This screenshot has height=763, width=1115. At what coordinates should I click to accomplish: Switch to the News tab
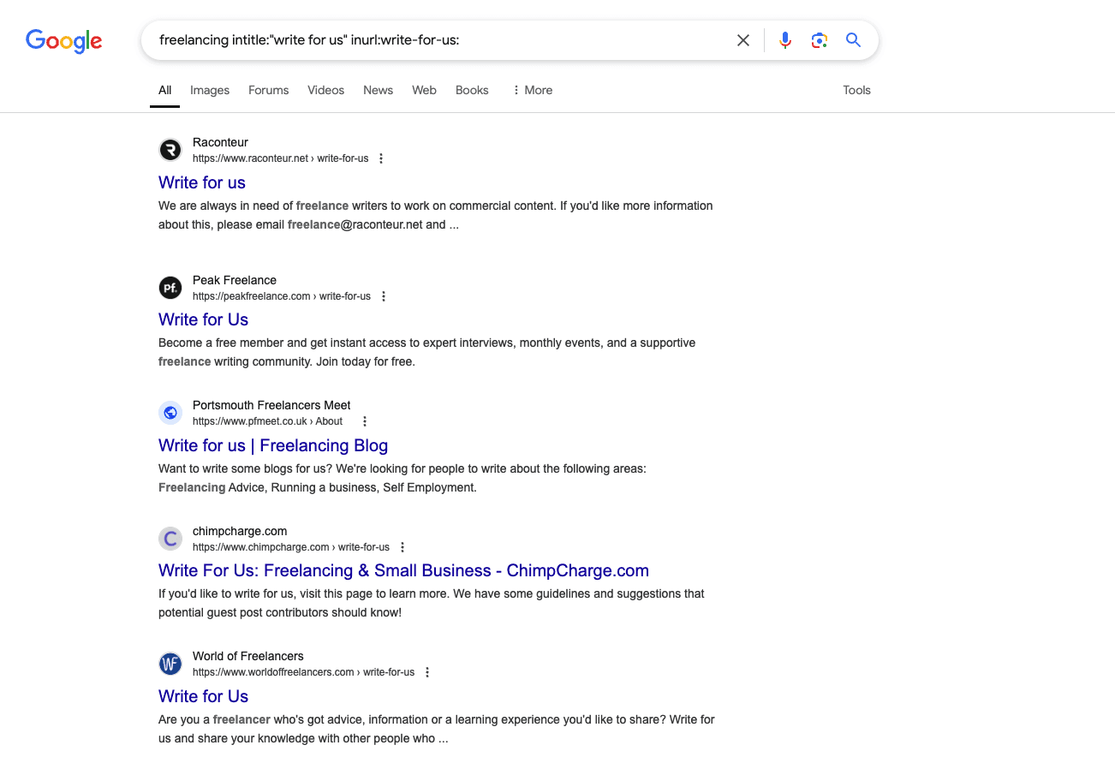pyautogui.click(x=378, y=90)
